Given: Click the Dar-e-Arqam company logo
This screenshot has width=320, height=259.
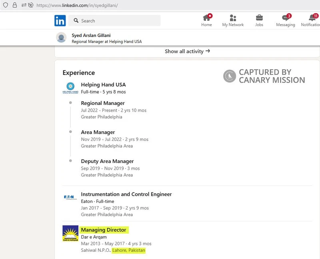Looking at the screenshot, I should 70,233.
